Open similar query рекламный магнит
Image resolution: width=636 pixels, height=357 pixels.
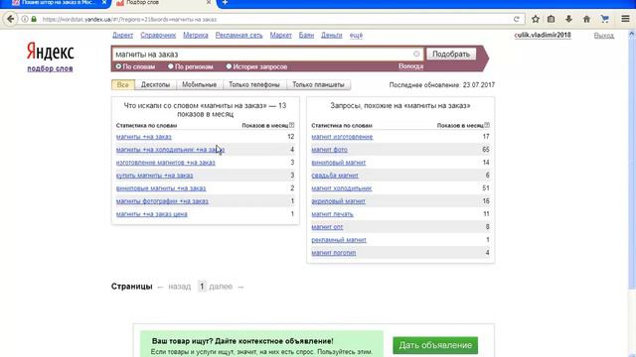(x=339, y=240)
